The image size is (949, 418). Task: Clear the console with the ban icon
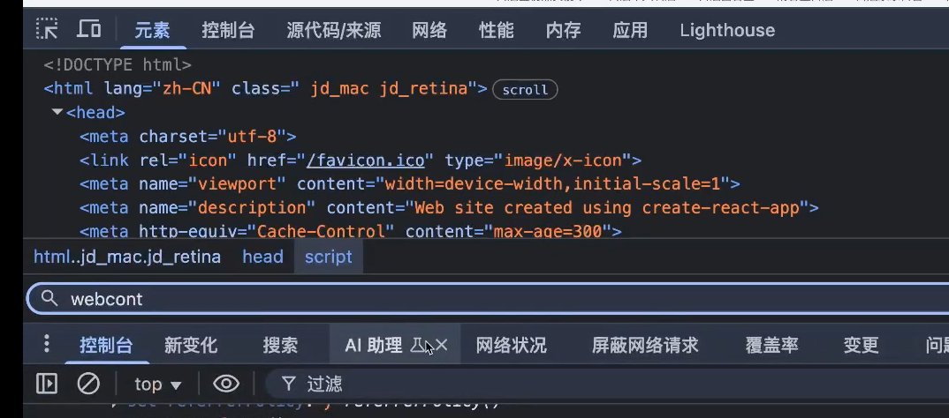click(88, 384)
